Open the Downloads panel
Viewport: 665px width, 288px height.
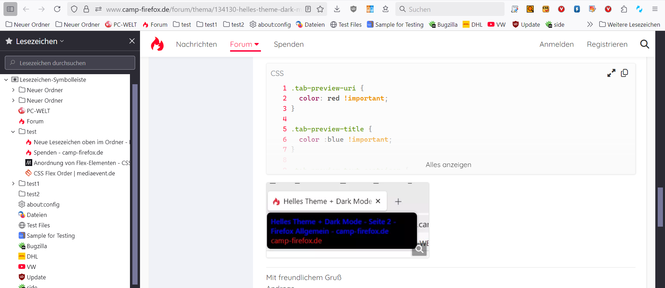[337, 9]
